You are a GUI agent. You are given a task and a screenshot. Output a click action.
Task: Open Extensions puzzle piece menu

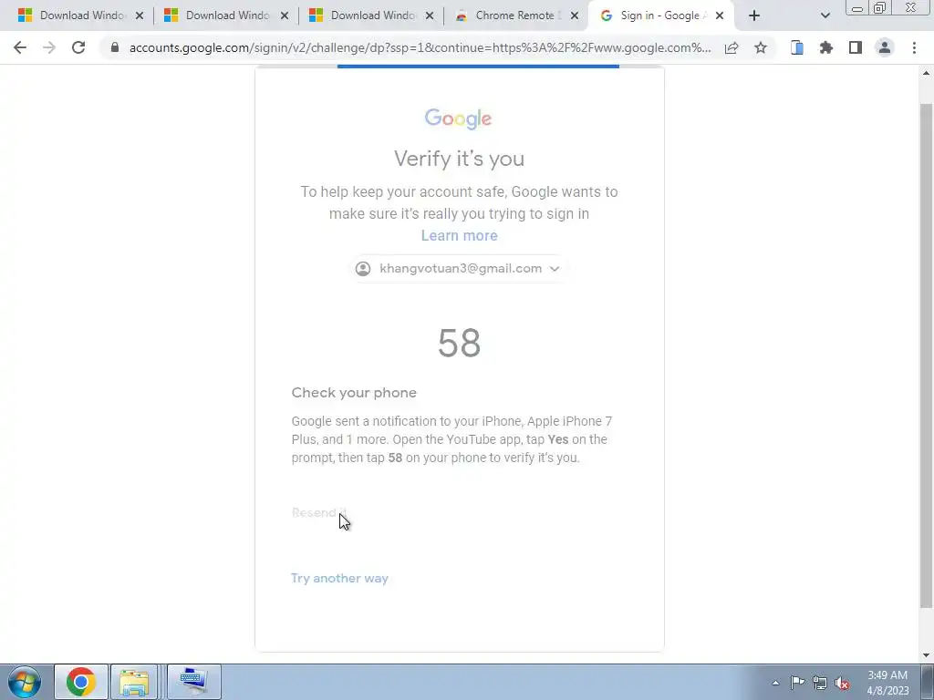coord(826,47)
